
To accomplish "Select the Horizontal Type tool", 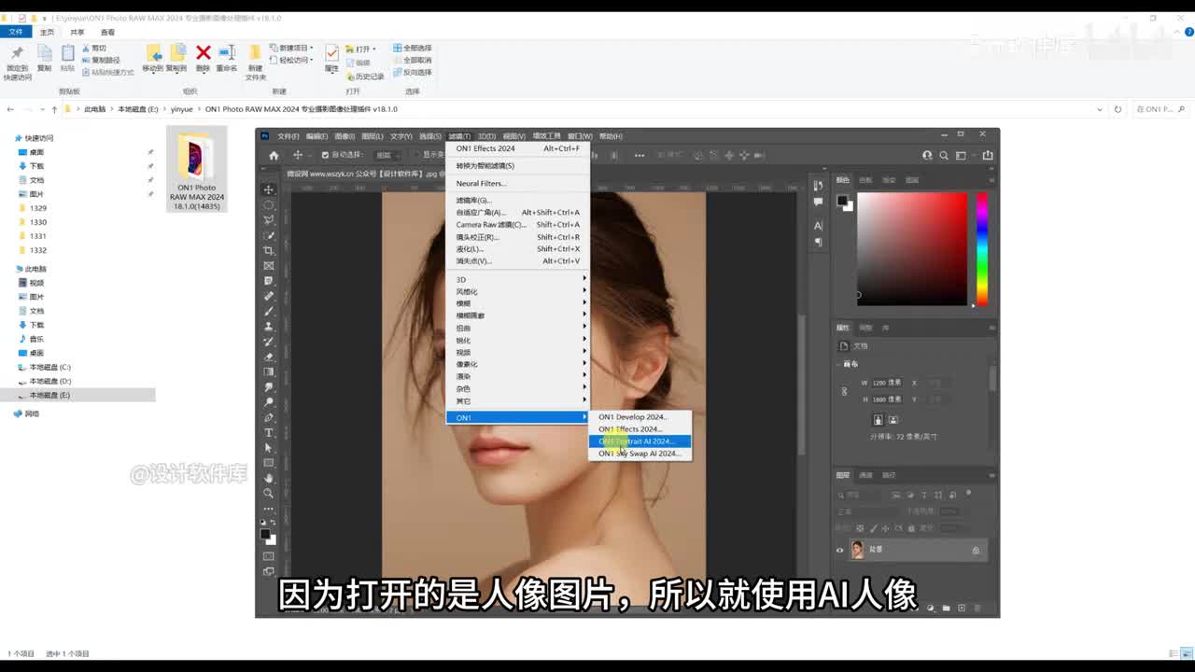I will [x=269, y=433].
